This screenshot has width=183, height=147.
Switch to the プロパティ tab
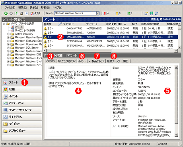51,61
